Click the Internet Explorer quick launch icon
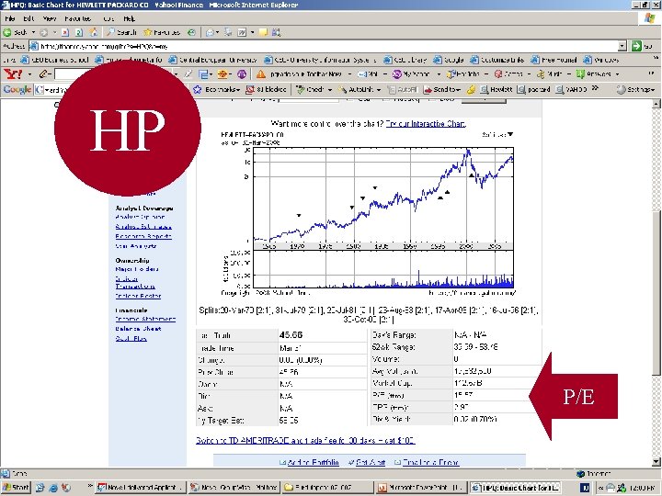Screen dimensions: 662x496 52,488
